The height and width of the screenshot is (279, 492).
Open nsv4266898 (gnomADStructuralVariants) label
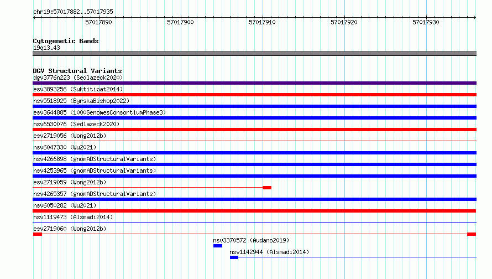95,159
